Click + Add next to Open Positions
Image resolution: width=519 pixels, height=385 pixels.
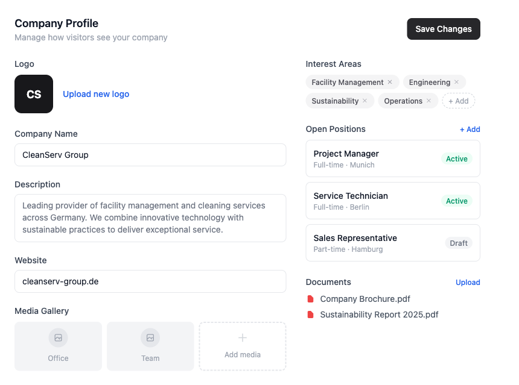[x=470, y=129]
